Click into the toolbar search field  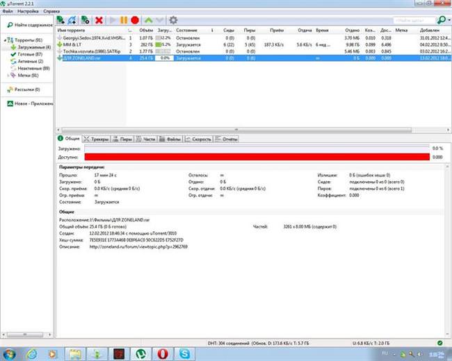(414, 20)
